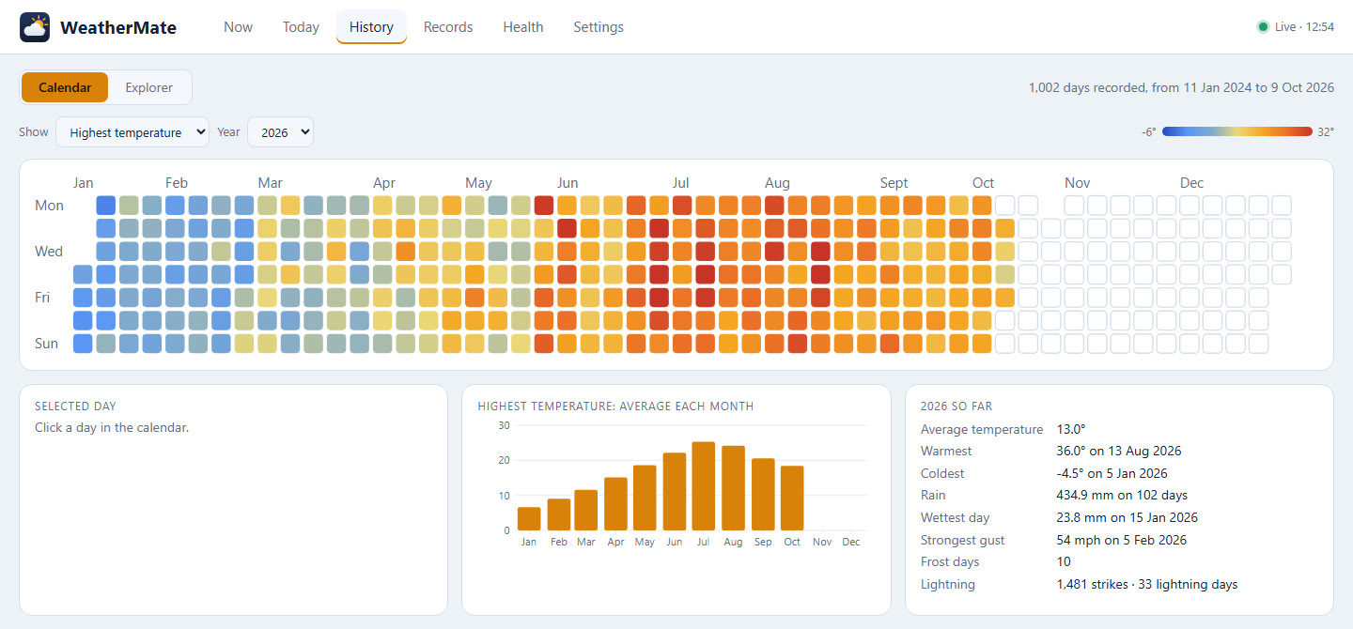Click the Rain value '434.9 mm on 102 days'

point(1122,495)
